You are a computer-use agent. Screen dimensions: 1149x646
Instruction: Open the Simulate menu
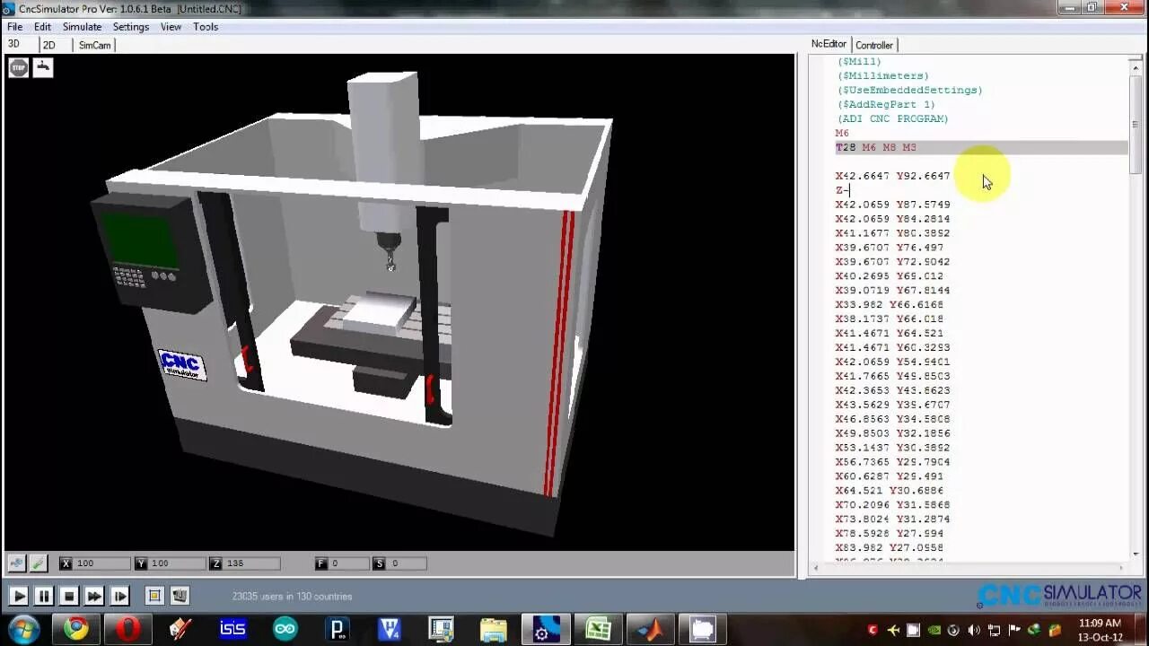[x=82, y=27]
